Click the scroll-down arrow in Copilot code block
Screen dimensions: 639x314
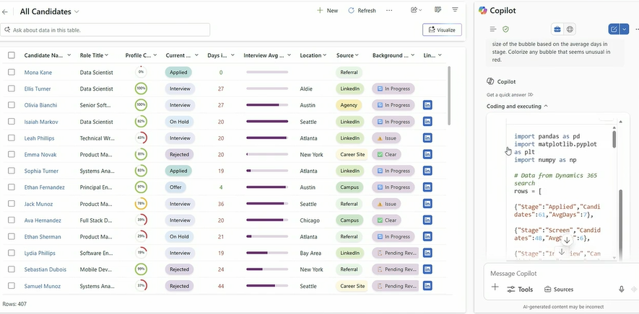pyautogui.click(x=562, y=251)
